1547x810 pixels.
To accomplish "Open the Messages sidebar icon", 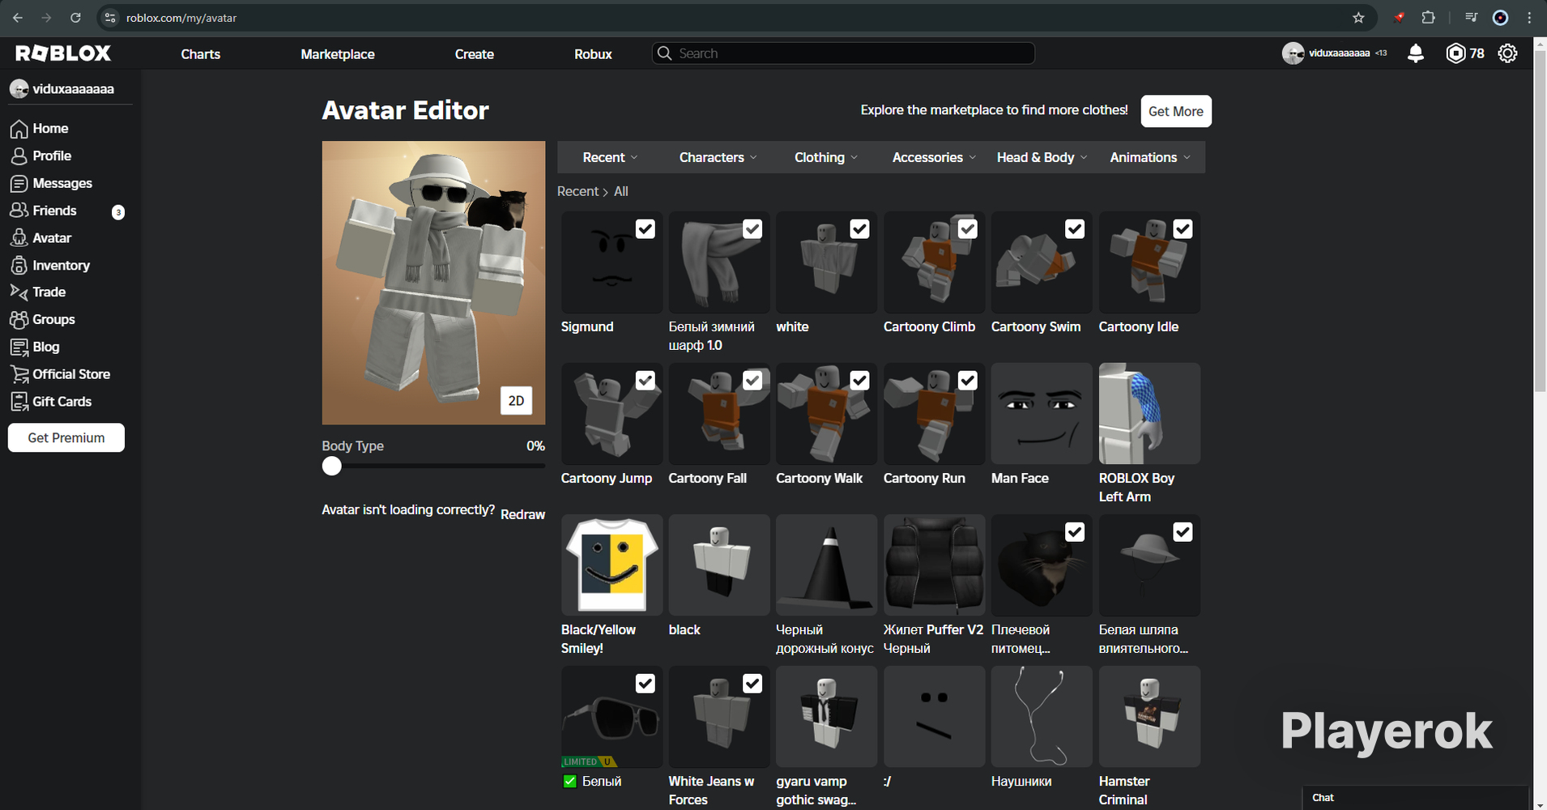I will (19, 184).
